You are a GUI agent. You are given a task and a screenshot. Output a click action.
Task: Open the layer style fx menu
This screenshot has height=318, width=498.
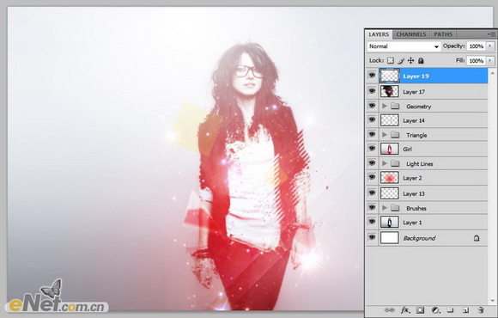(x=405, y=310)
